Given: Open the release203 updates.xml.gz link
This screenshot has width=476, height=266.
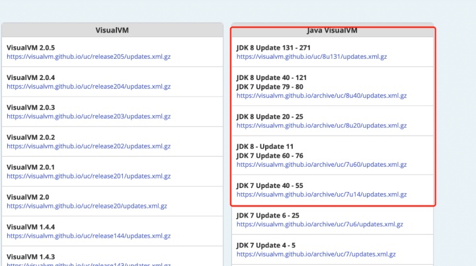Looking at the screenshot, I should [89, 116].
